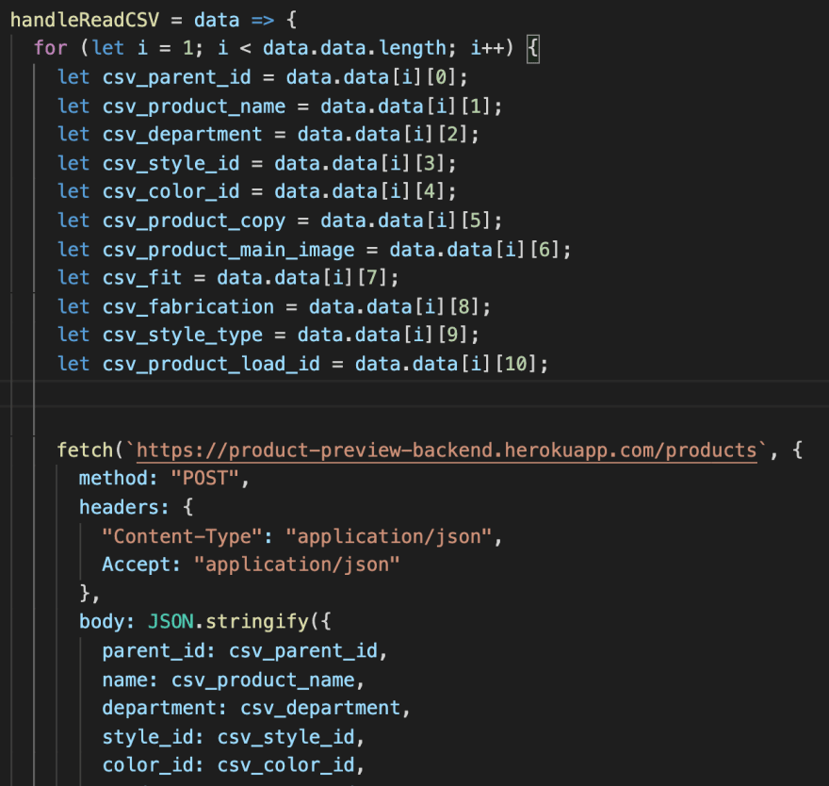829x786 pixels.
Task: Click the 'department: csv_department' property line
Action: pyautogui.click(x=256, y=708)
